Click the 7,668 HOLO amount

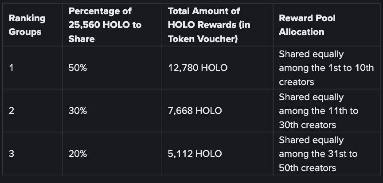[195, 111]
